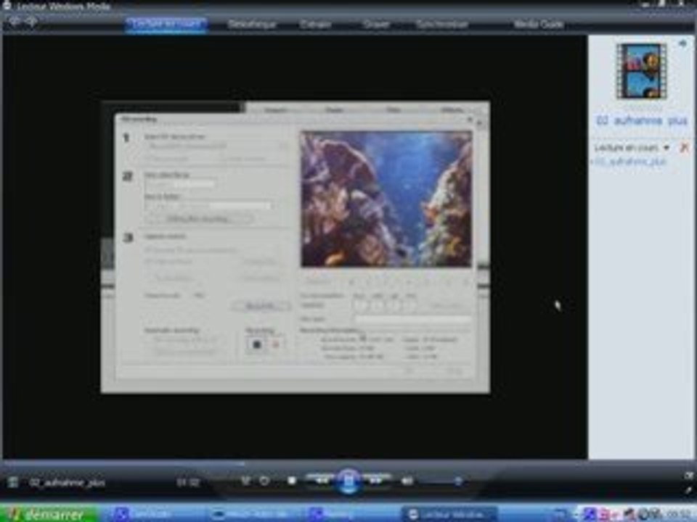Image resolution: width=697 pixels, height=522 pixels.
Task: Click the 02_aufnahme_plus title link
Action: click(x=642, y=120)
